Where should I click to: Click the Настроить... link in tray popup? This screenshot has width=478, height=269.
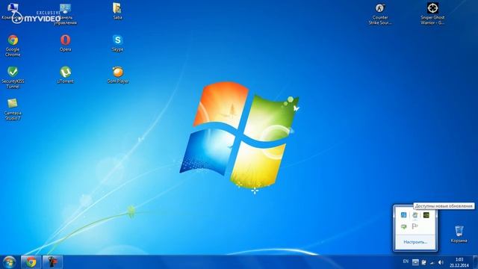click(415, 242)
